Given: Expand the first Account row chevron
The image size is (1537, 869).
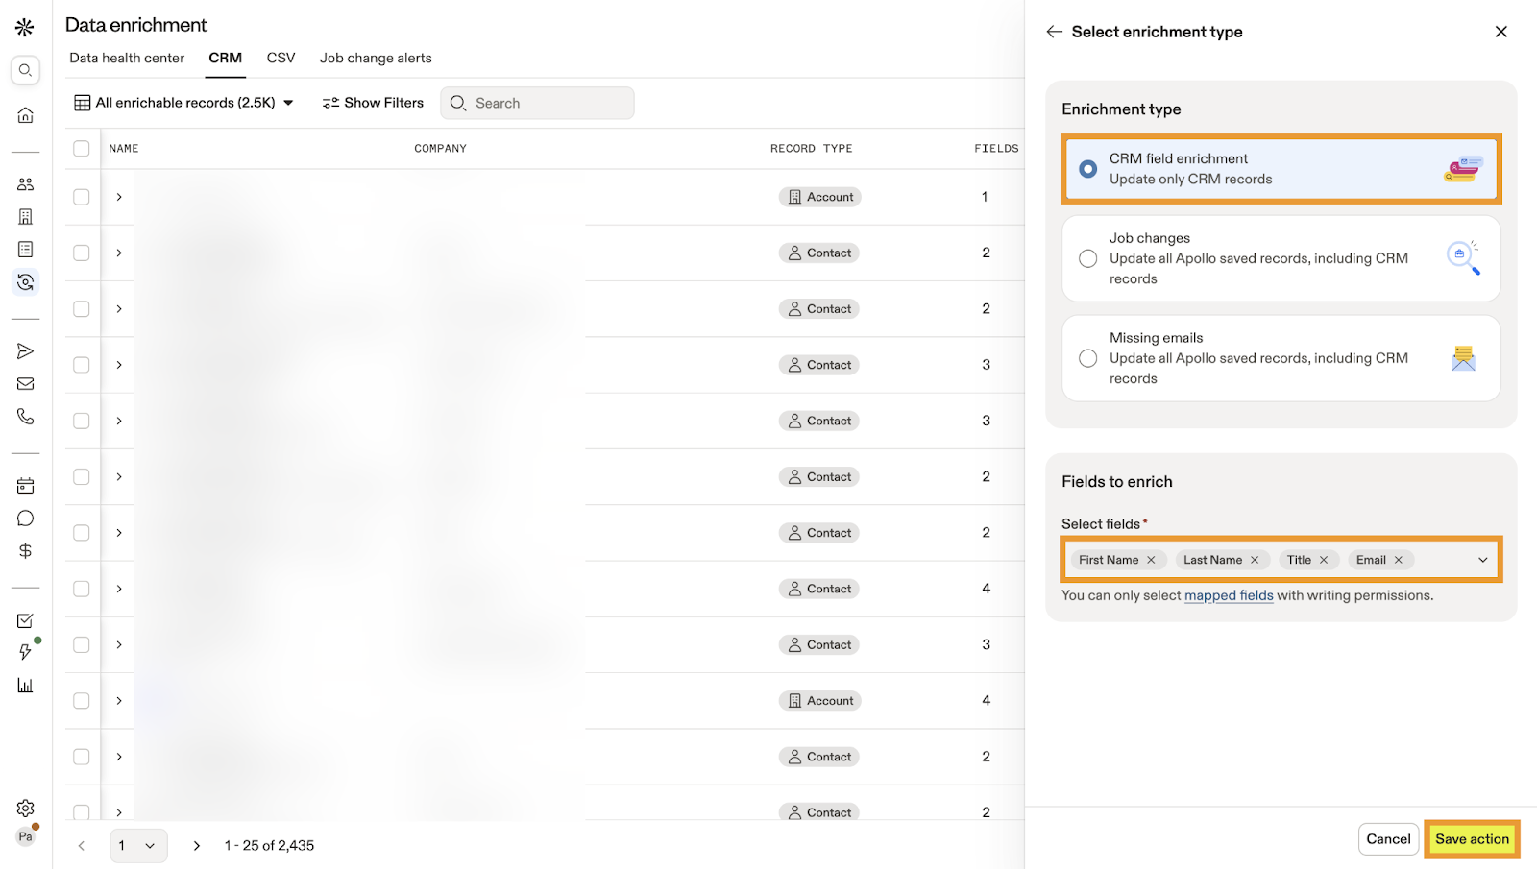Looking at the screenshot, I should coord(119,197).
